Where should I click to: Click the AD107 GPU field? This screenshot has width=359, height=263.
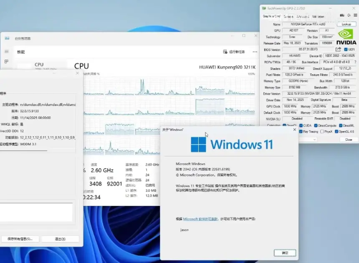[293, 30]
